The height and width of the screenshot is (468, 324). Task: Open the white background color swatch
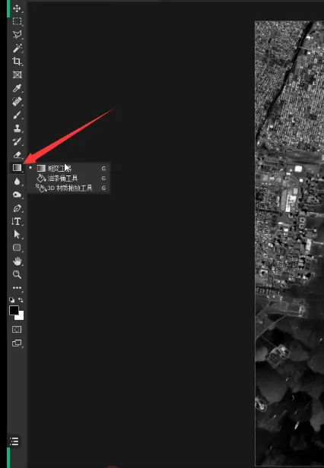[21, 317]
